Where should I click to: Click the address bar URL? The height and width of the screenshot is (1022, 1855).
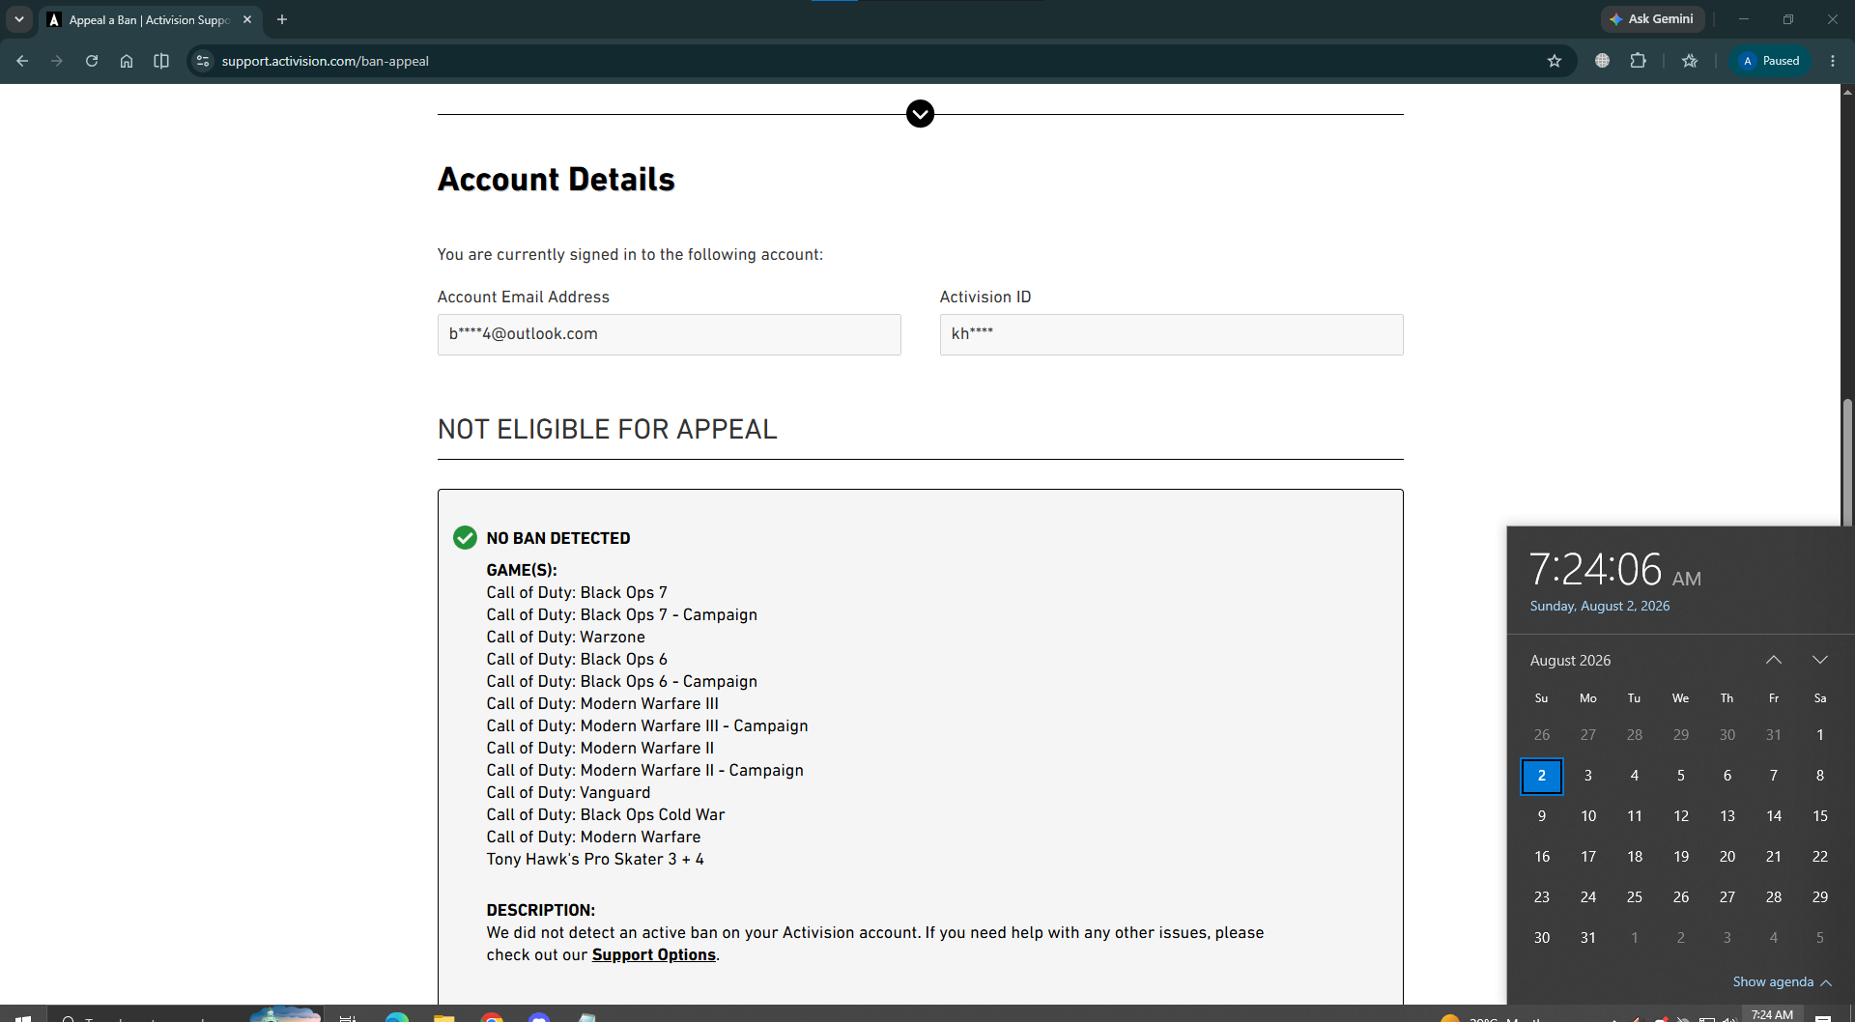point(326,61)
